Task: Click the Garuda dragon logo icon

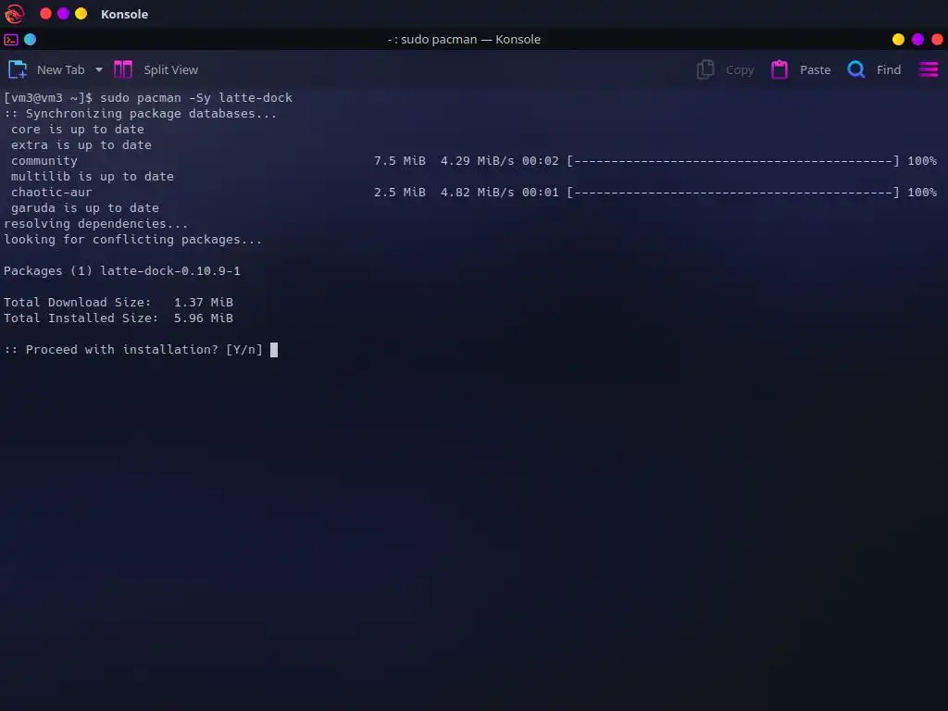Action: point(15,13)
